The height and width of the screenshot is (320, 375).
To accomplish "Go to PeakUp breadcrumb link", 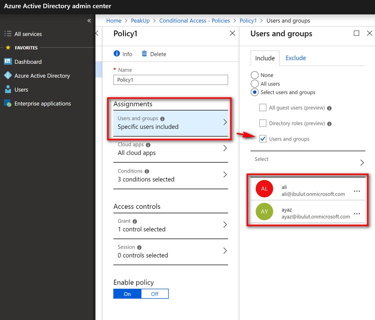I will [x=140, y=21].
